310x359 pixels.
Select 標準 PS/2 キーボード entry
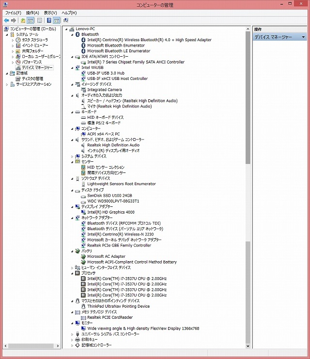point(104,123)
